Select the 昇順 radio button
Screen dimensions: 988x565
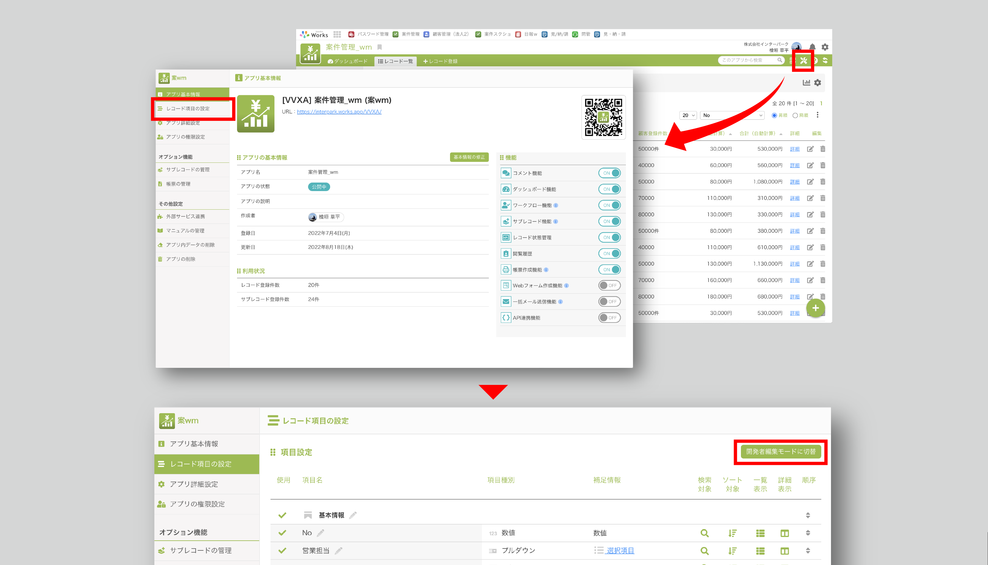(x=774, y=116)
